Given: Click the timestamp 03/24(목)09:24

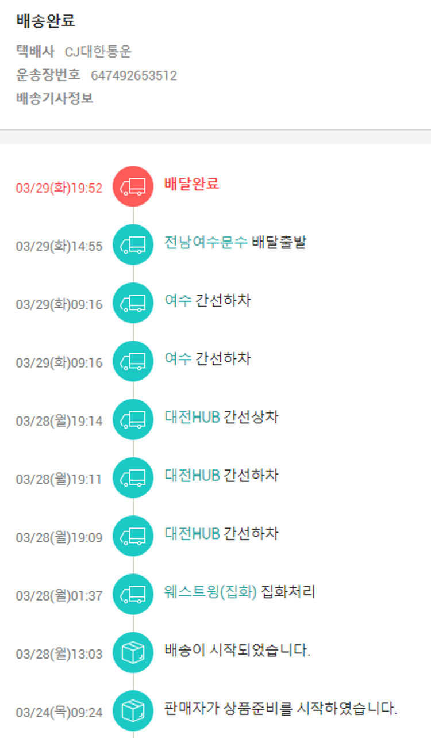Looking at the screenshot, I should 59,713.
